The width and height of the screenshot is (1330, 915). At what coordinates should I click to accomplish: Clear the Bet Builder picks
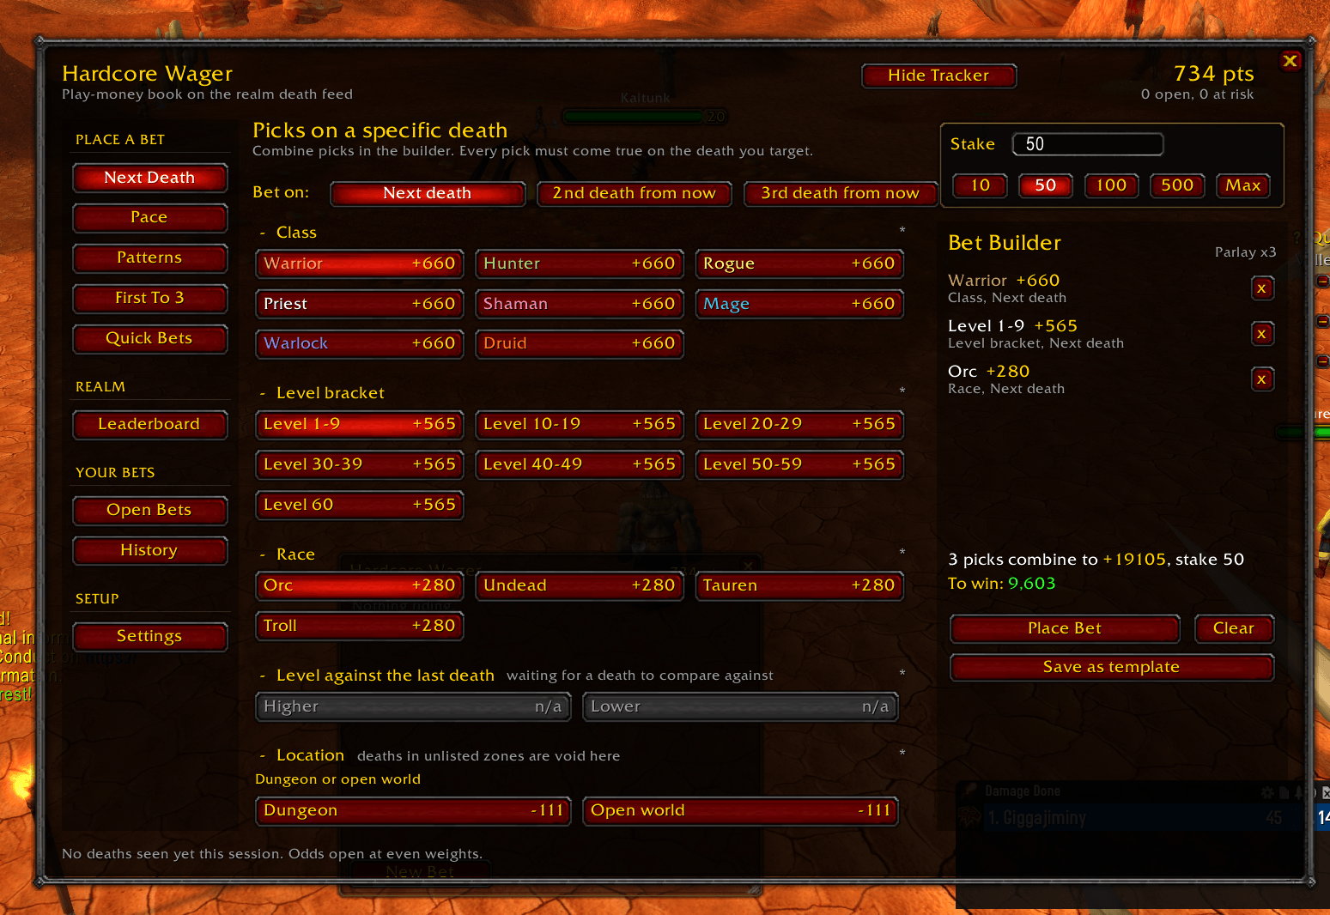click(1234, 629)
